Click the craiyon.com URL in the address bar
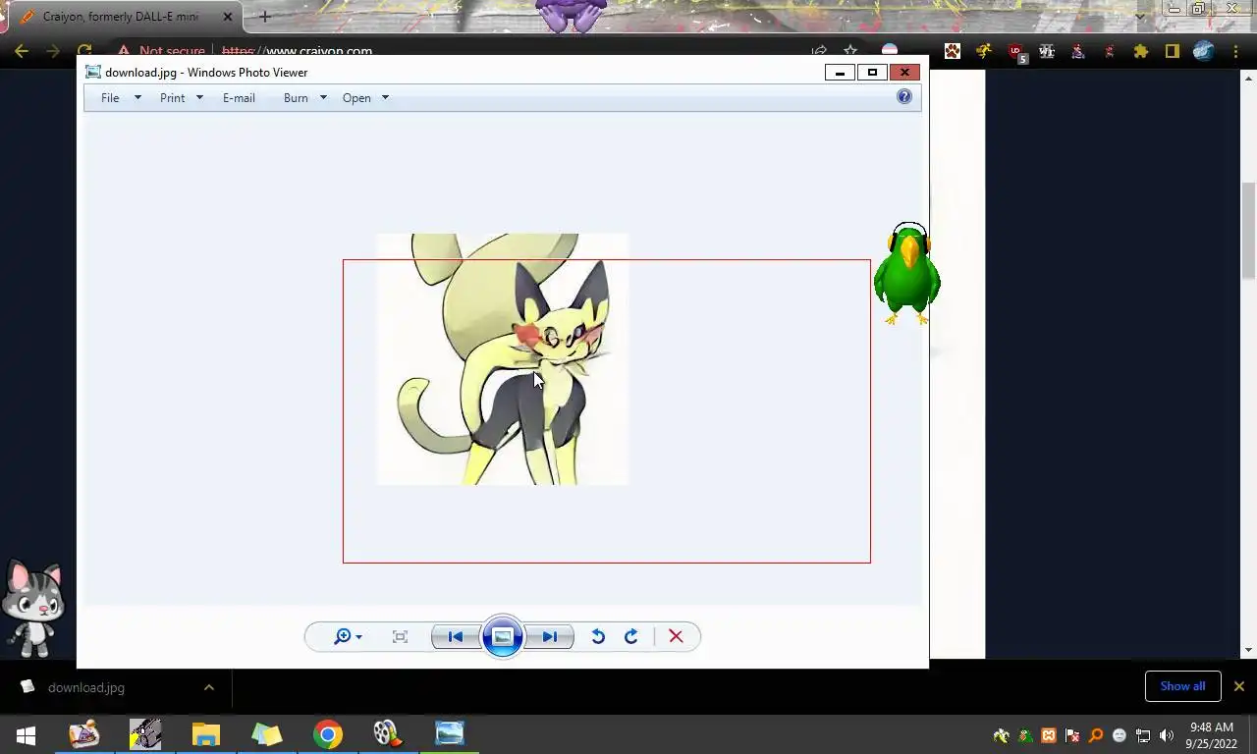 [297, 51]
